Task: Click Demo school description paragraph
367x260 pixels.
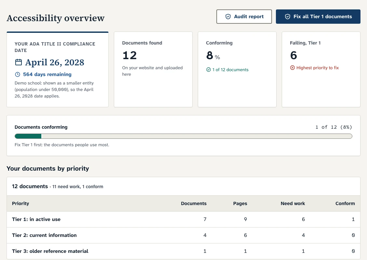Action: [x=54, y=90]
